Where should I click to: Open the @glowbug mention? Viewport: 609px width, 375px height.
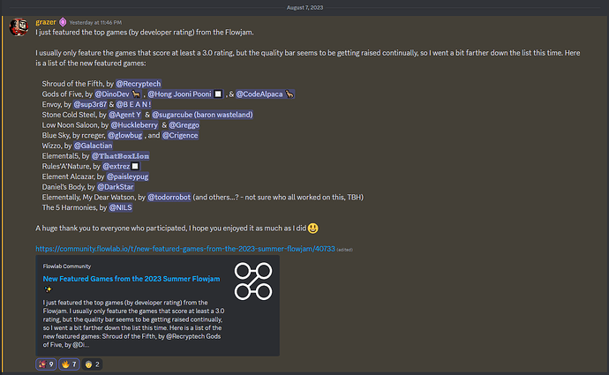click(x=125, y=135)
